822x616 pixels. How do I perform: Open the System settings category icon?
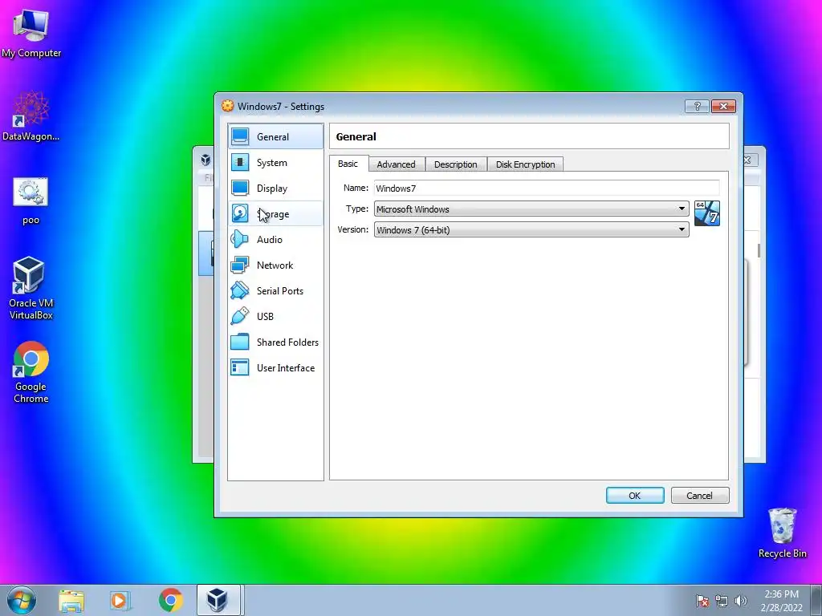pyautogui.click(x=240, y=162)
